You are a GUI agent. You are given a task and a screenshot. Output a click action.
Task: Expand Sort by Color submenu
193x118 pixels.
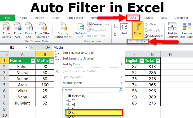point(122,64)
